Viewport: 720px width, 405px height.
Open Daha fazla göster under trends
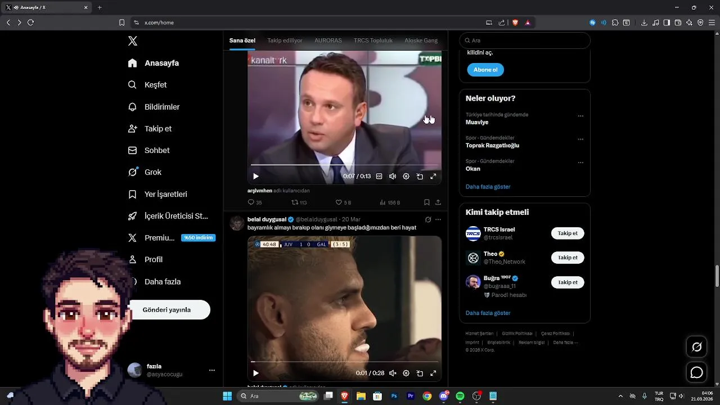tap(488, 187)
